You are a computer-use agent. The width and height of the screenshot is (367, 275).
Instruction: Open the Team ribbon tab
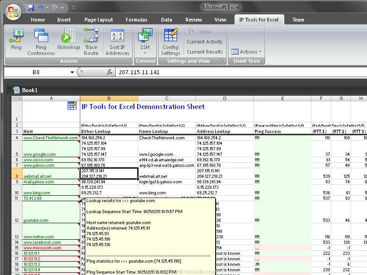click(298, 20)
